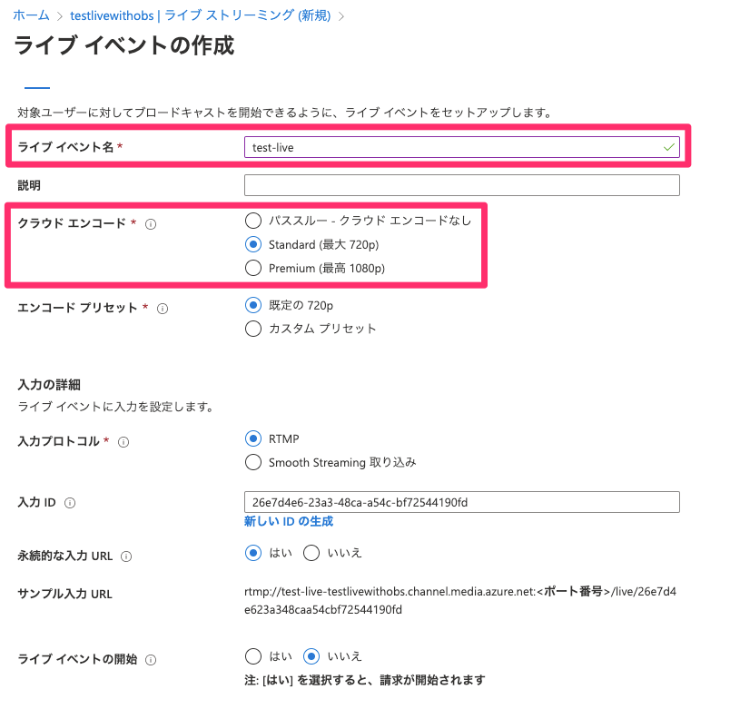Click 新しい ID の生成 link
740x709 pixels.
pos(289,521)
